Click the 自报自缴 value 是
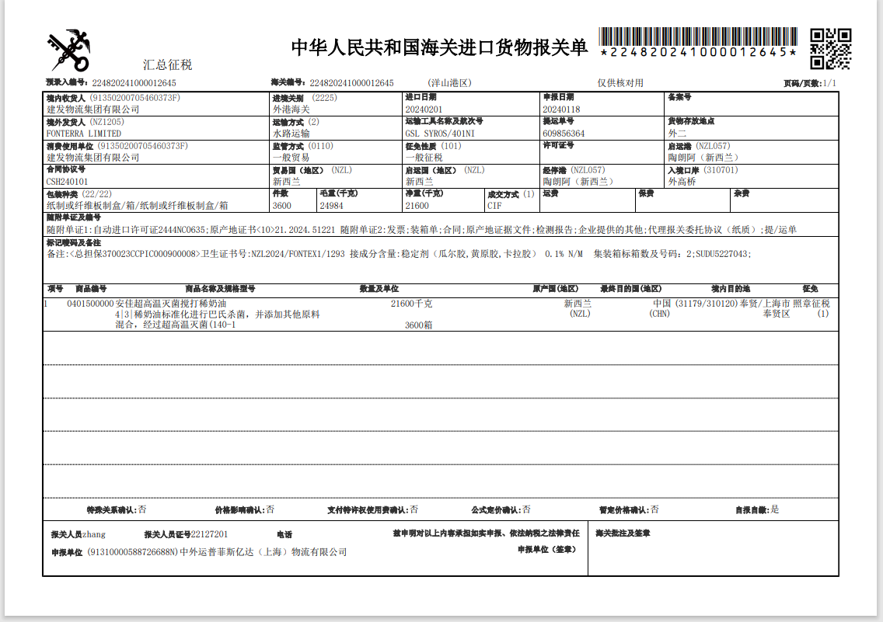The width and height of the screenshot is (883, 622). (774, 510)
